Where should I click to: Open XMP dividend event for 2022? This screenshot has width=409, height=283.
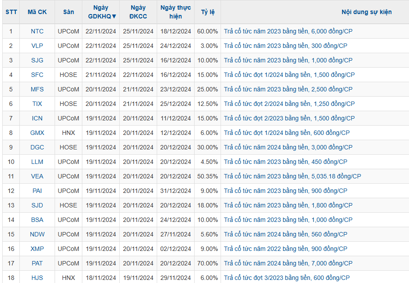[285, 249]
